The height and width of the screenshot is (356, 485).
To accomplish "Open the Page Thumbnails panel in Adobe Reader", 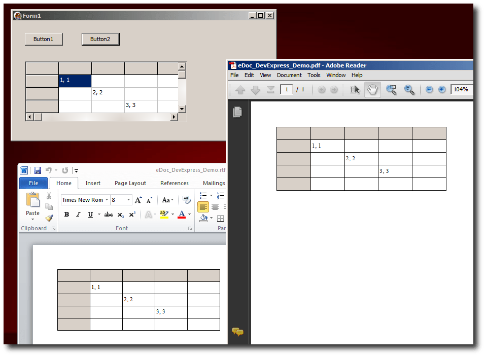I will (x=237, y=112).
